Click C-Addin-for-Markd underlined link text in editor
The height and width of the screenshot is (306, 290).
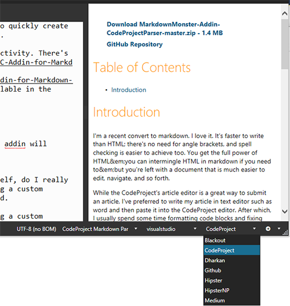click(x=36, y=62)
